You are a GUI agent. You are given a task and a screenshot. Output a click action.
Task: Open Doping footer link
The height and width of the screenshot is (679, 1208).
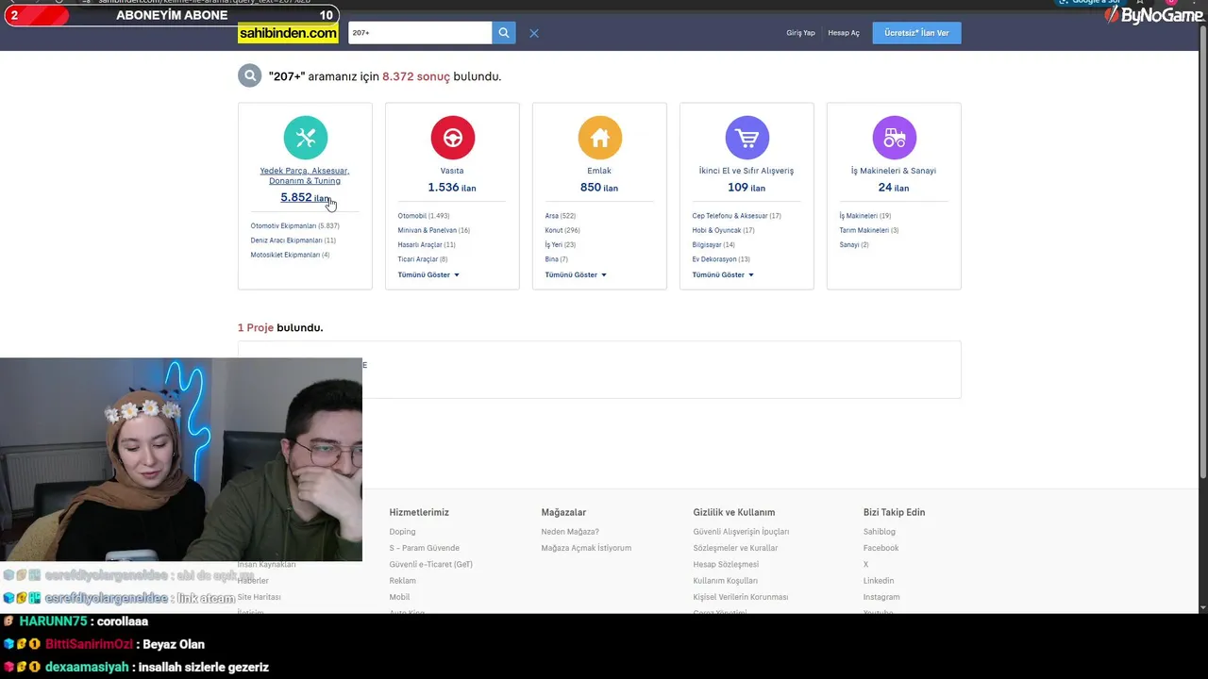point(402,532)
